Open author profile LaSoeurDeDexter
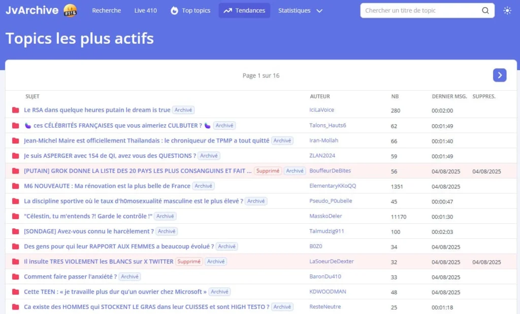The image size is (520, 314). pos(331,262)
